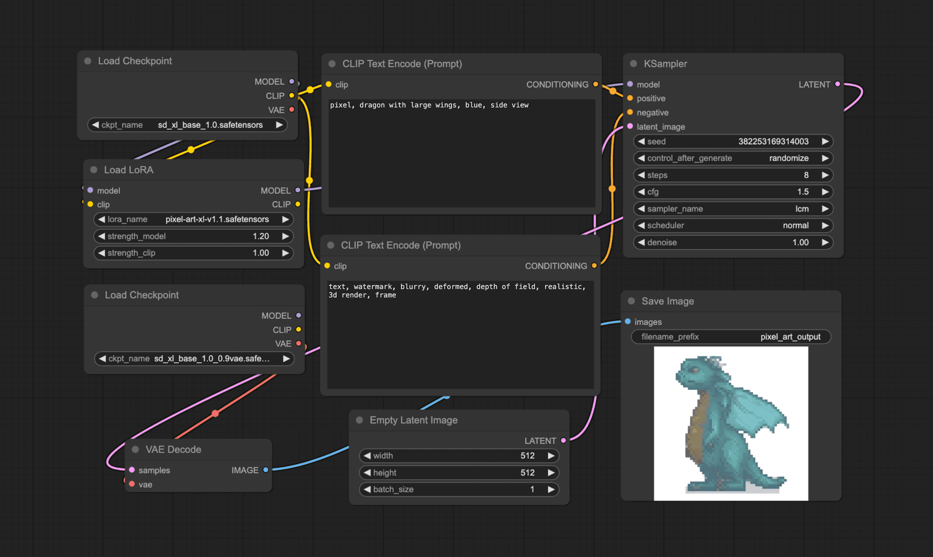Collapse the negative CLIP Text Encode node dot
Image resolution: width=933 pixels, height=557 pixels.
pos(331,245)
